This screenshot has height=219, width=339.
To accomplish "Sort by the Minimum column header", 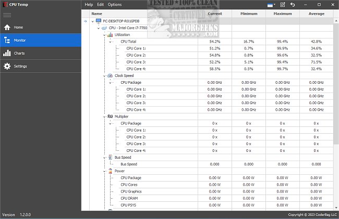I will 249,14.
